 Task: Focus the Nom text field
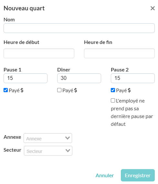coord(79,28)
